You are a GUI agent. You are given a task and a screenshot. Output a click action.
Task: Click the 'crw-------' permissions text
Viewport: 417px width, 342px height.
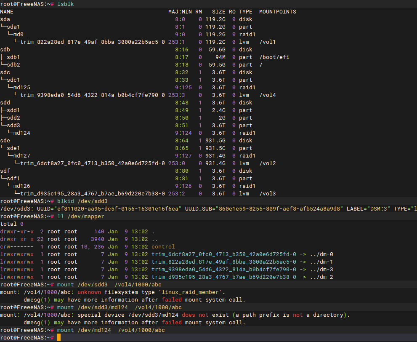[17, 247]
